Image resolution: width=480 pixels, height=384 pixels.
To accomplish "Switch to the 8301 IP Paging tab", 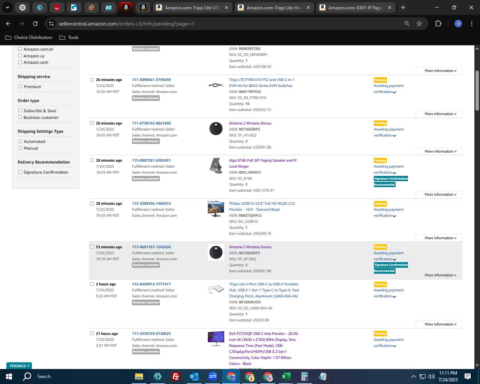I will coord(355,7).
